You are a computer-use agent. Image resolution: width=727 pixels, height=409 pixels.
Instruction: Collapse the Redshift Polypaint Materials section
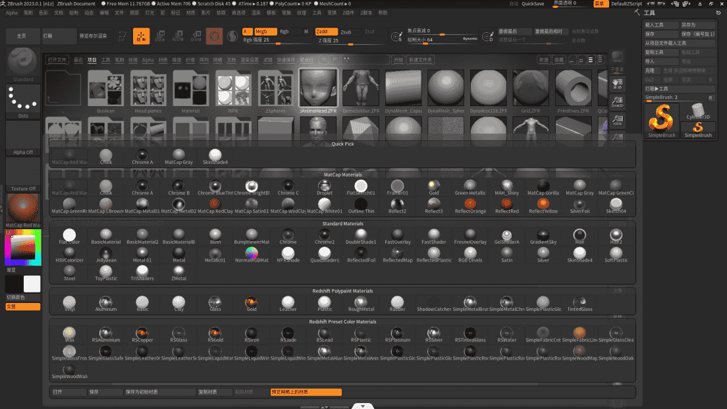click(x=342, y=289)
